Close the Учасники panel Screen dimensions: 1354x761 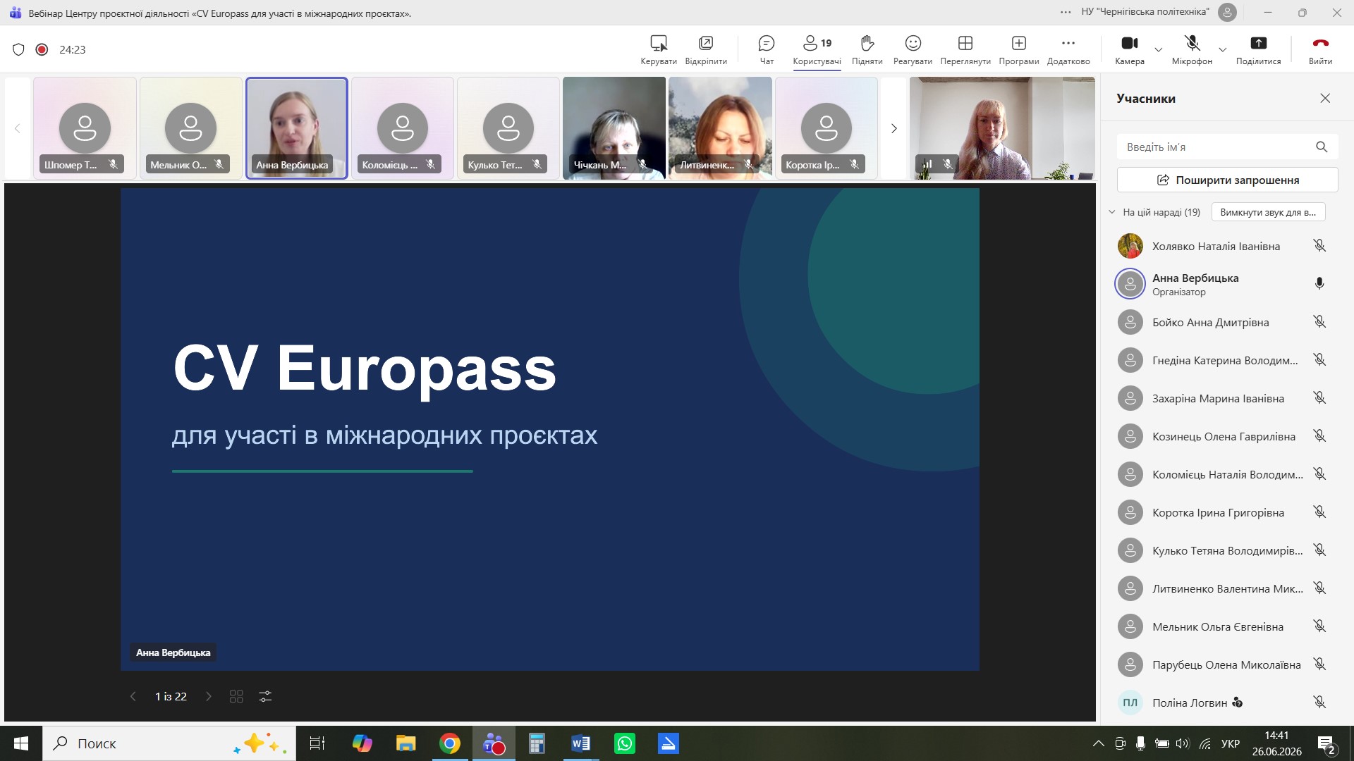pyautogui.click(x=1325, y=99)
